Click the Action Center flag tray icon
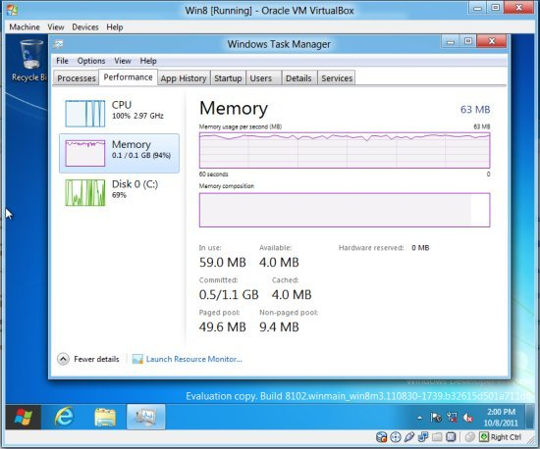The height and width of the screenshot is (449, 540). point(436,418)
